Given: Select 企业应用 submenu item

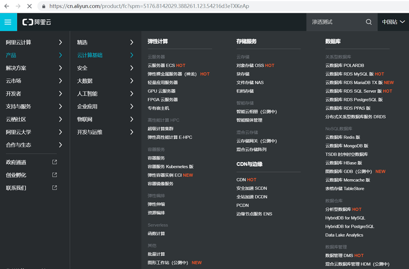Looking at the screenshot, I should point(87,106).
